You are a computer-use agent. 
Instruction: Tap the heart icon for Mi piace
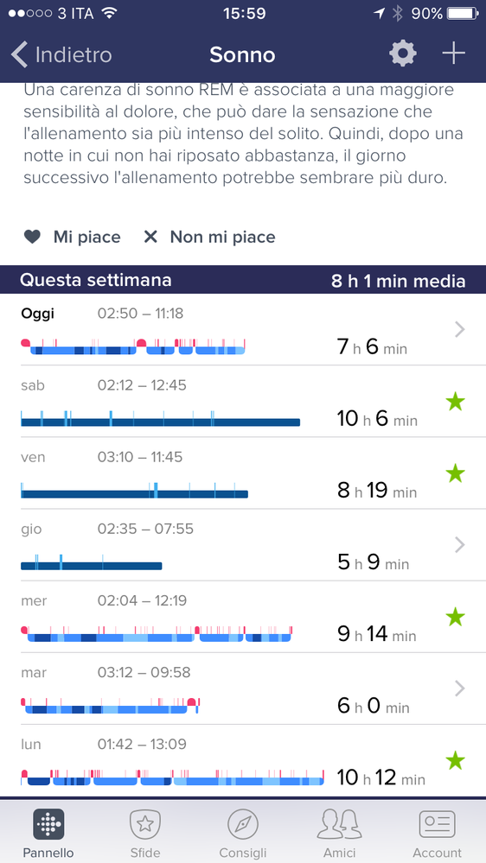coord(33,238)
